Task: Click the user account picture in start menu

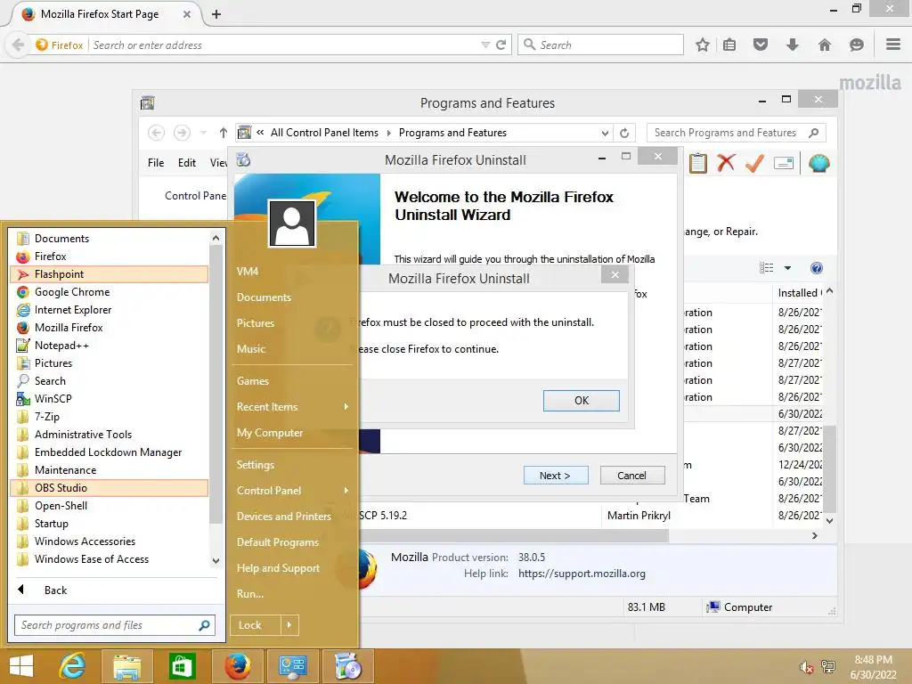Action: [x=292, y=224]
